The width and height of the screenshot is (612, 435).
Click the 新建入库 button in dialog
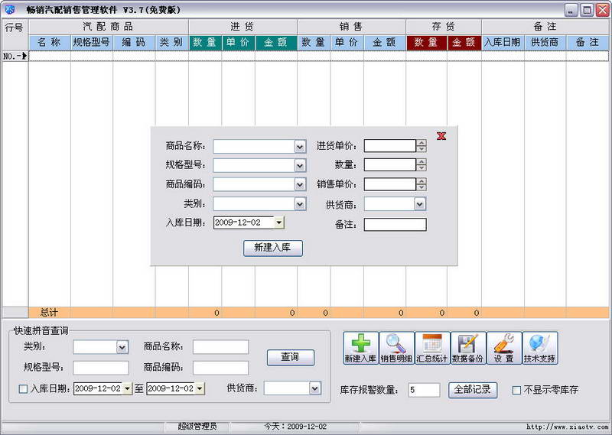click(273, 248)
